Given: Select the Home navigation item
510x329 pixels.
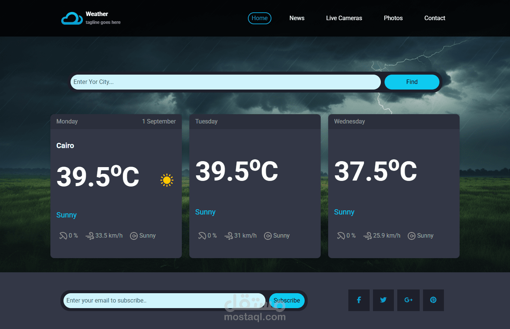Looking at the screenshot, I should pos(259,18).
